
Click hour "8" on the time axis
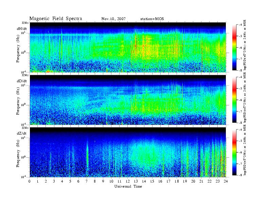point(95,181)
